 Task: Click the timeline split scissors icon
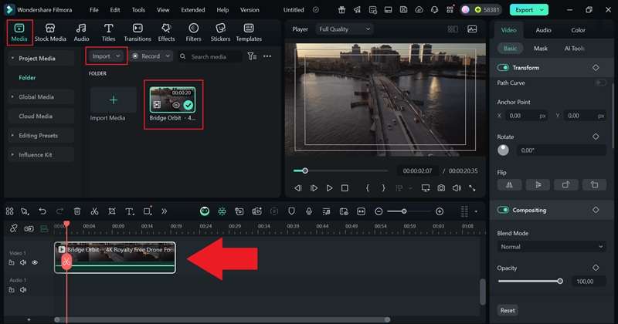coord(94,211)
